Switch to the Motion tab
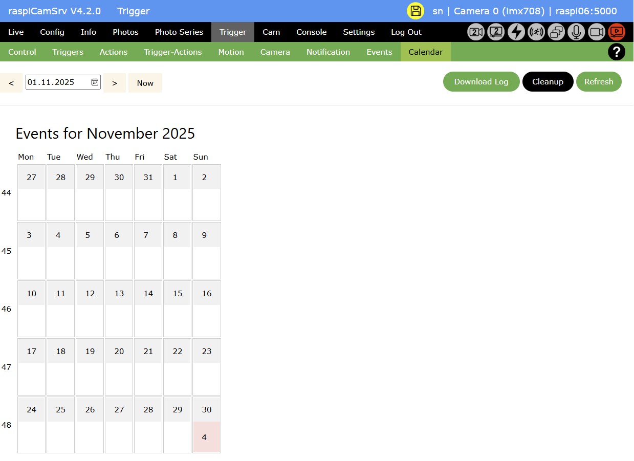This screenshot has width=634, height=461. (x=231, y=52)
